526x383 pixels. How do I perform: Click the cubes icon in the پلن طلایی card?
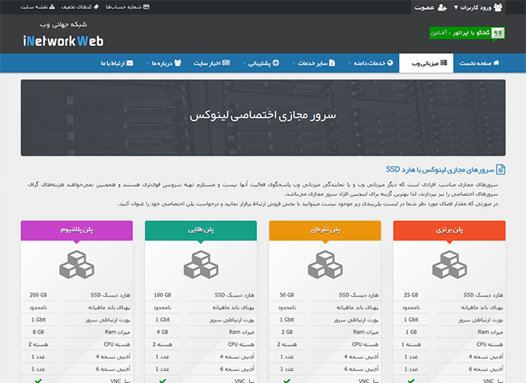[201, 265]
